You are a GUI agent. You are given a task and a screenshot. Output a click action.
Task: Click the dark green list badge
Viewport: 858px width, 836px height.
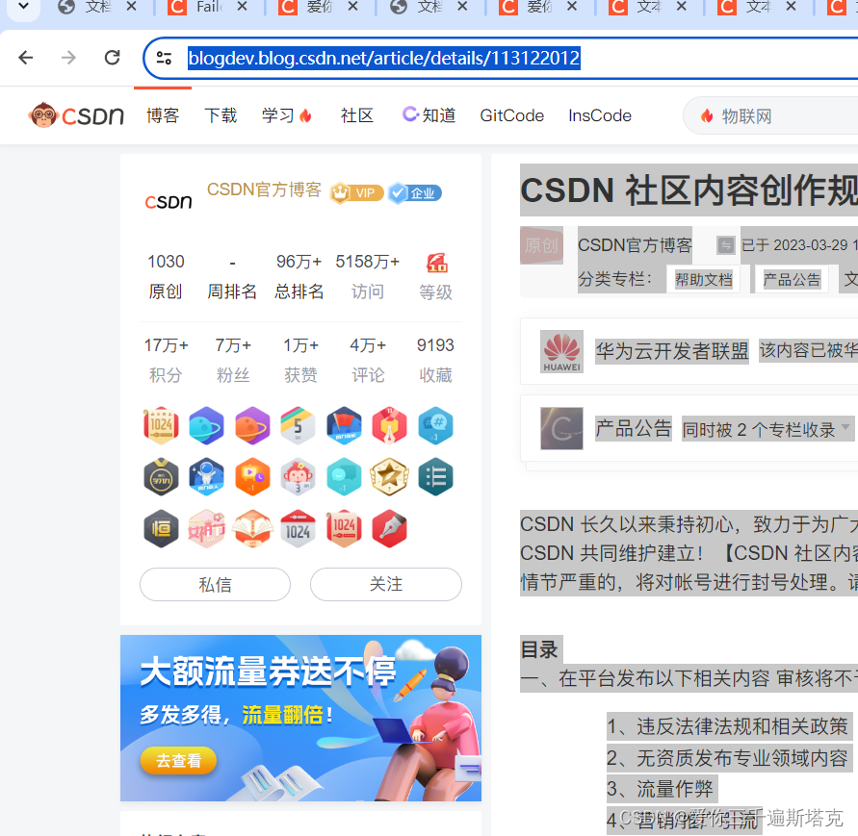coord(435,477)
